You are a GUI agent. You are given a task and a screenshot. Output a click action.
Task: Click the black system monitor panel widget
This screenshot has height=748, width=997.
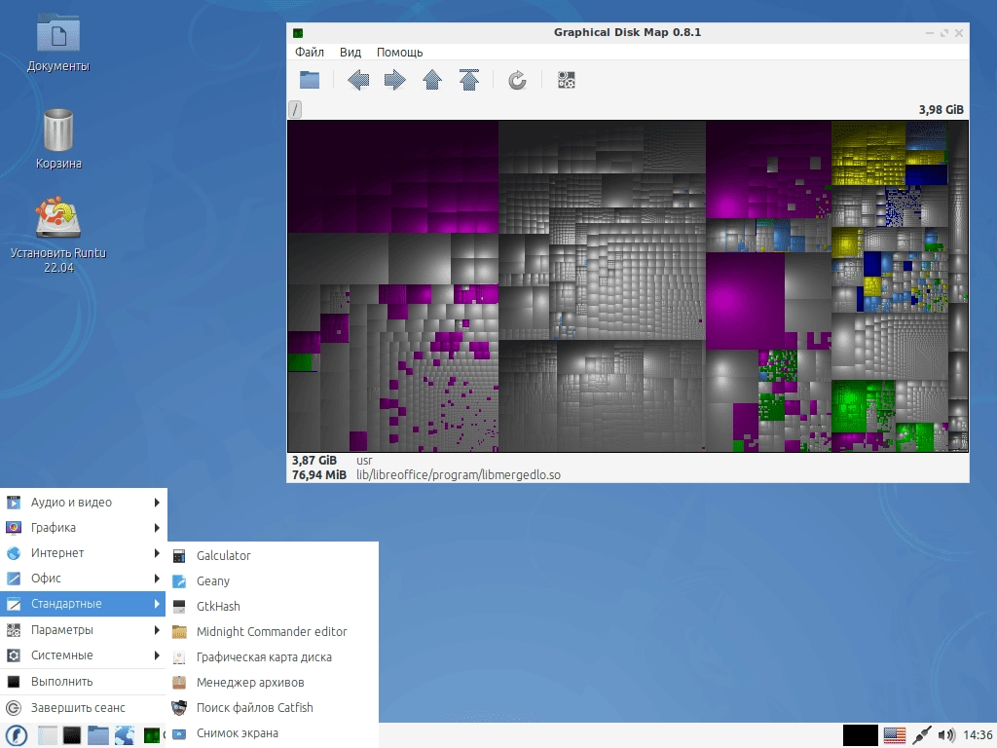point(861,735)
